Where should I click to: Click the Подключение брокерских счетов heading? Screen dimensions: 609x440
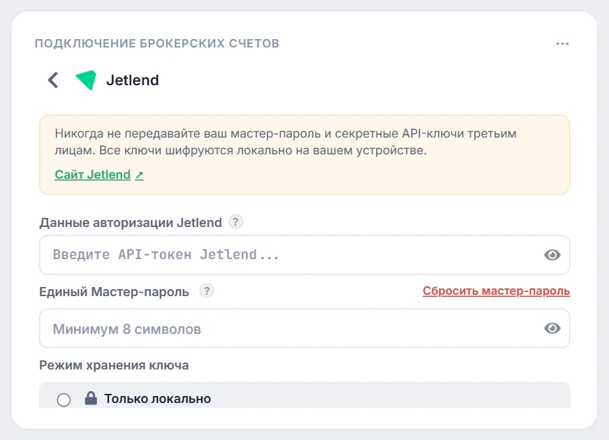tap(157, 43)
